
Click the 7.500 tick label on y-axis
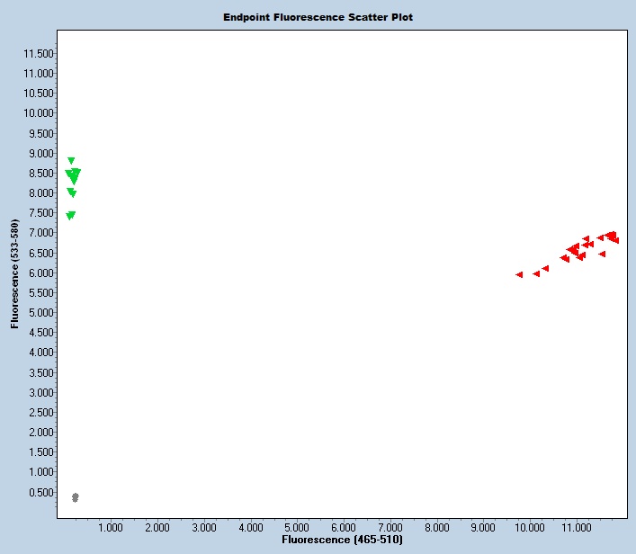click(x=41, y=213)
